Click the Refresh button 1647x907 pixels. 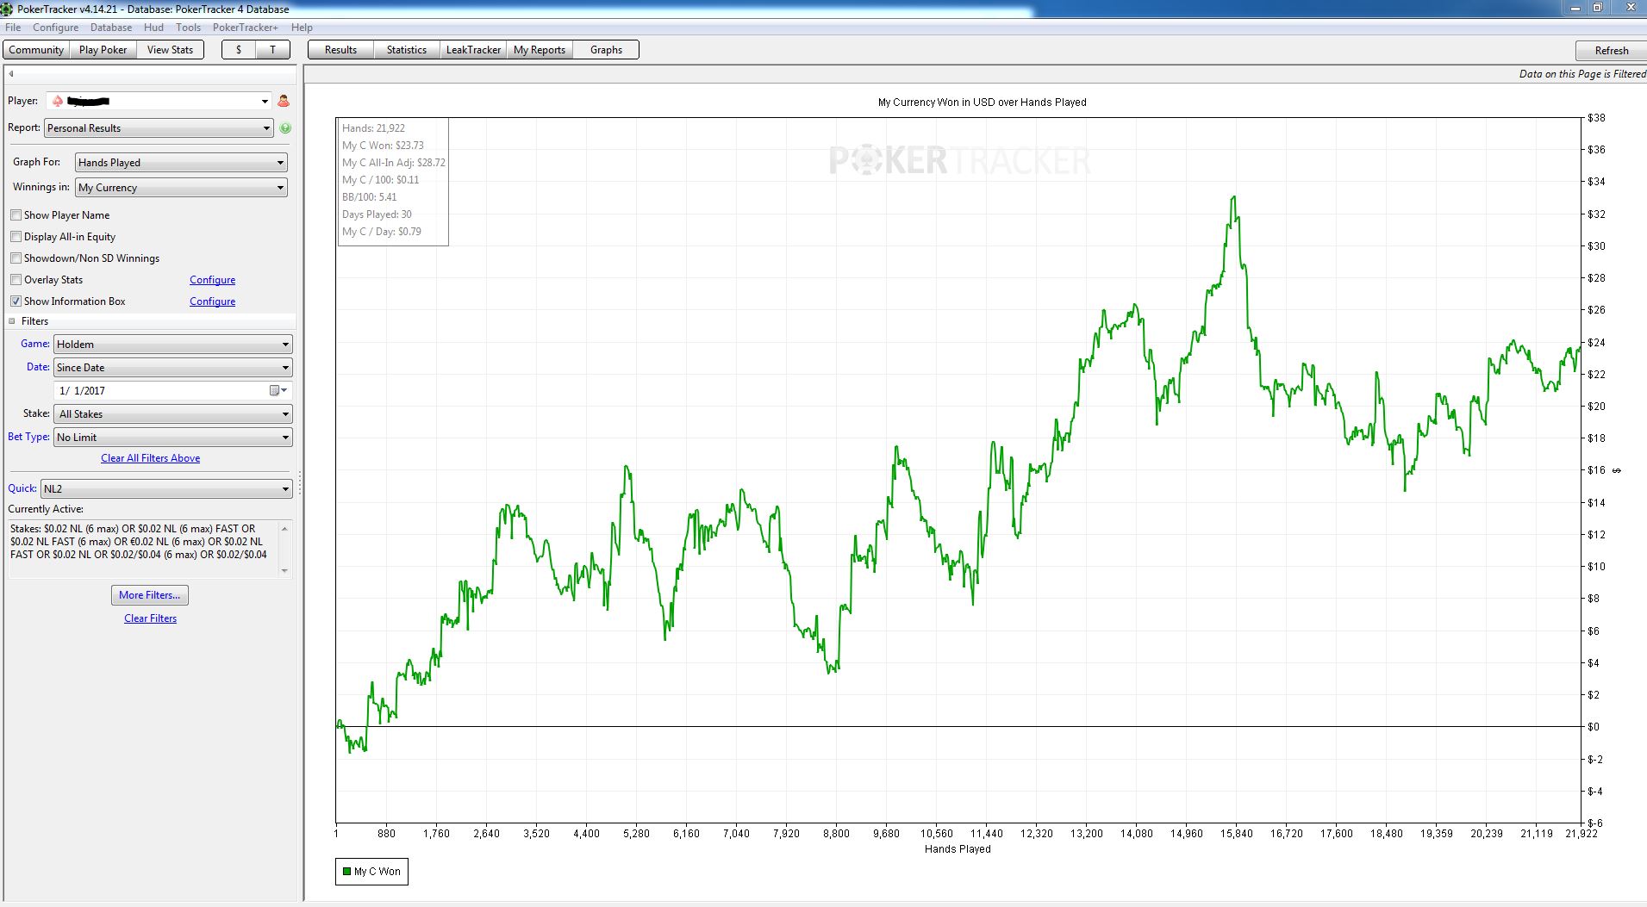point(1611,50)
